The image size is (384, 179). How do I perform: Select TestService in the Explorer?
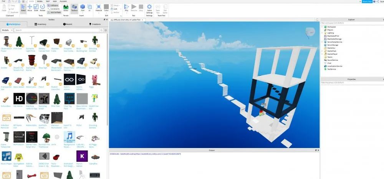coord(331,69)
